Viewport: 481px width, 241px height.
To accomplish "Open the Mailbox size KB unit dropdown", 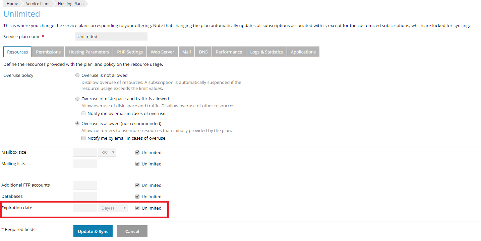I will (107, 152).
